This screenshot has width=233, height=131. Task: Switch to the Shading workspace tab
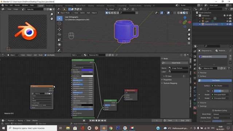(x=91, y=6)
